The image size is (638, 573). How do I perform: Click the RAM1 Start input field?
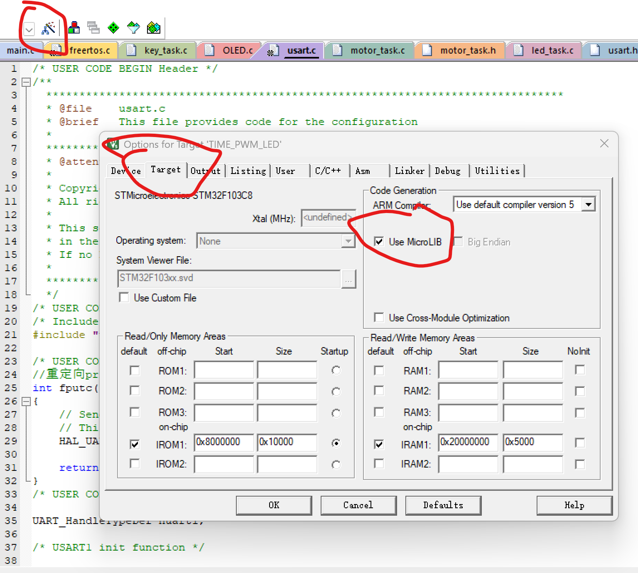(468, 370)
